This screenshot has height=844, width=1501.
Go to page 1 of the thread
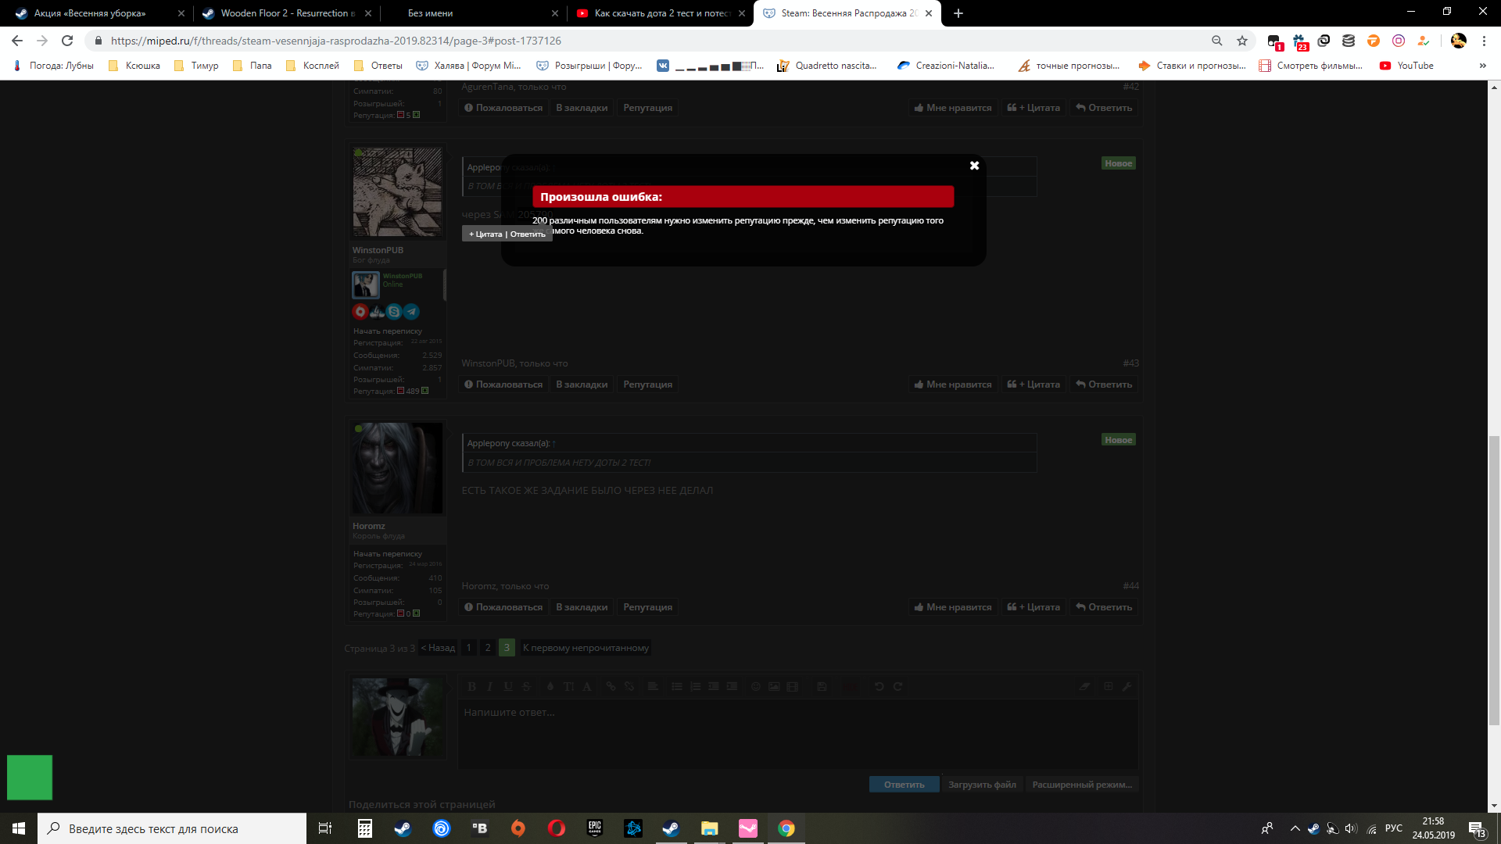[x=469, y=648]
